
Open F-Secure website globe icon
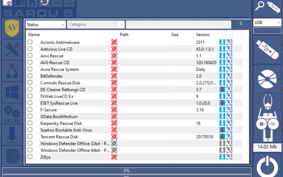coord(229,110)
